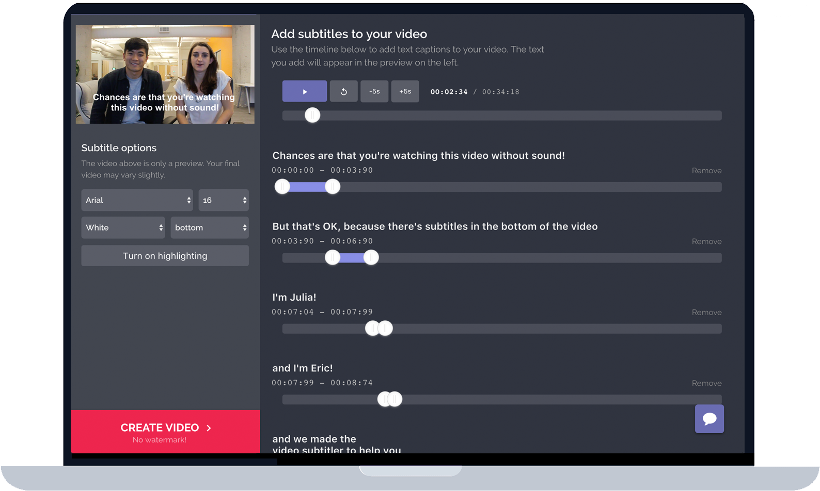
Task: Click the video preview thumbnail
Action: (x=165, y=74)
